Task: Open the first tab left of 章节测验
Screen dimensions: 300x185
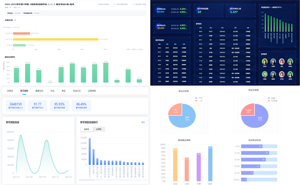Action: tap(10, 91)
